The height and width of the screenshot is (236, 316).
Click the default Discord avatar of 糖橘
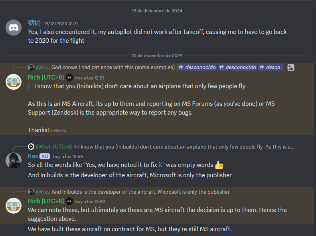[14, 28]
